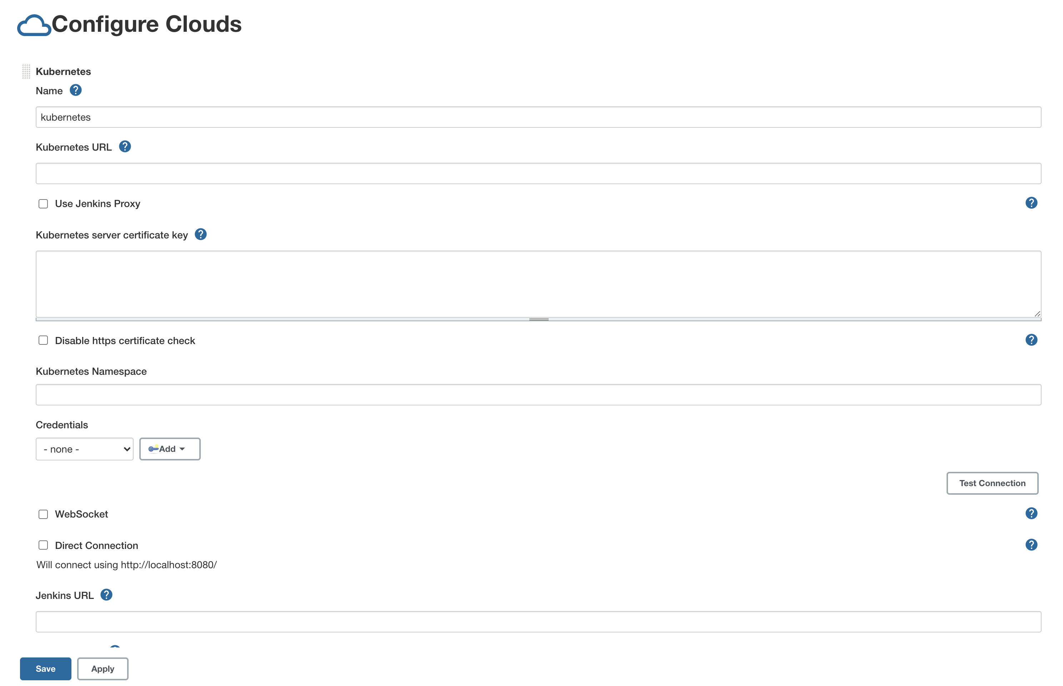This screenshot has height=686, width=1063.
Task: Click inside the Kubernetes Namespace field
Action: 535,395
